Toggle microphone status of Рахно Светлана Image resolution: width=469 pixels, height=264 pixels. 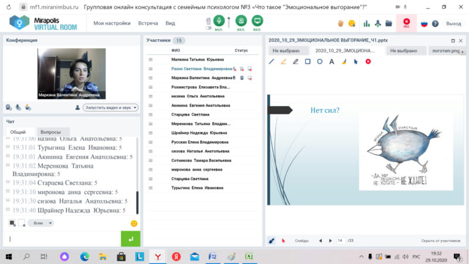click(x=235, y=69)
